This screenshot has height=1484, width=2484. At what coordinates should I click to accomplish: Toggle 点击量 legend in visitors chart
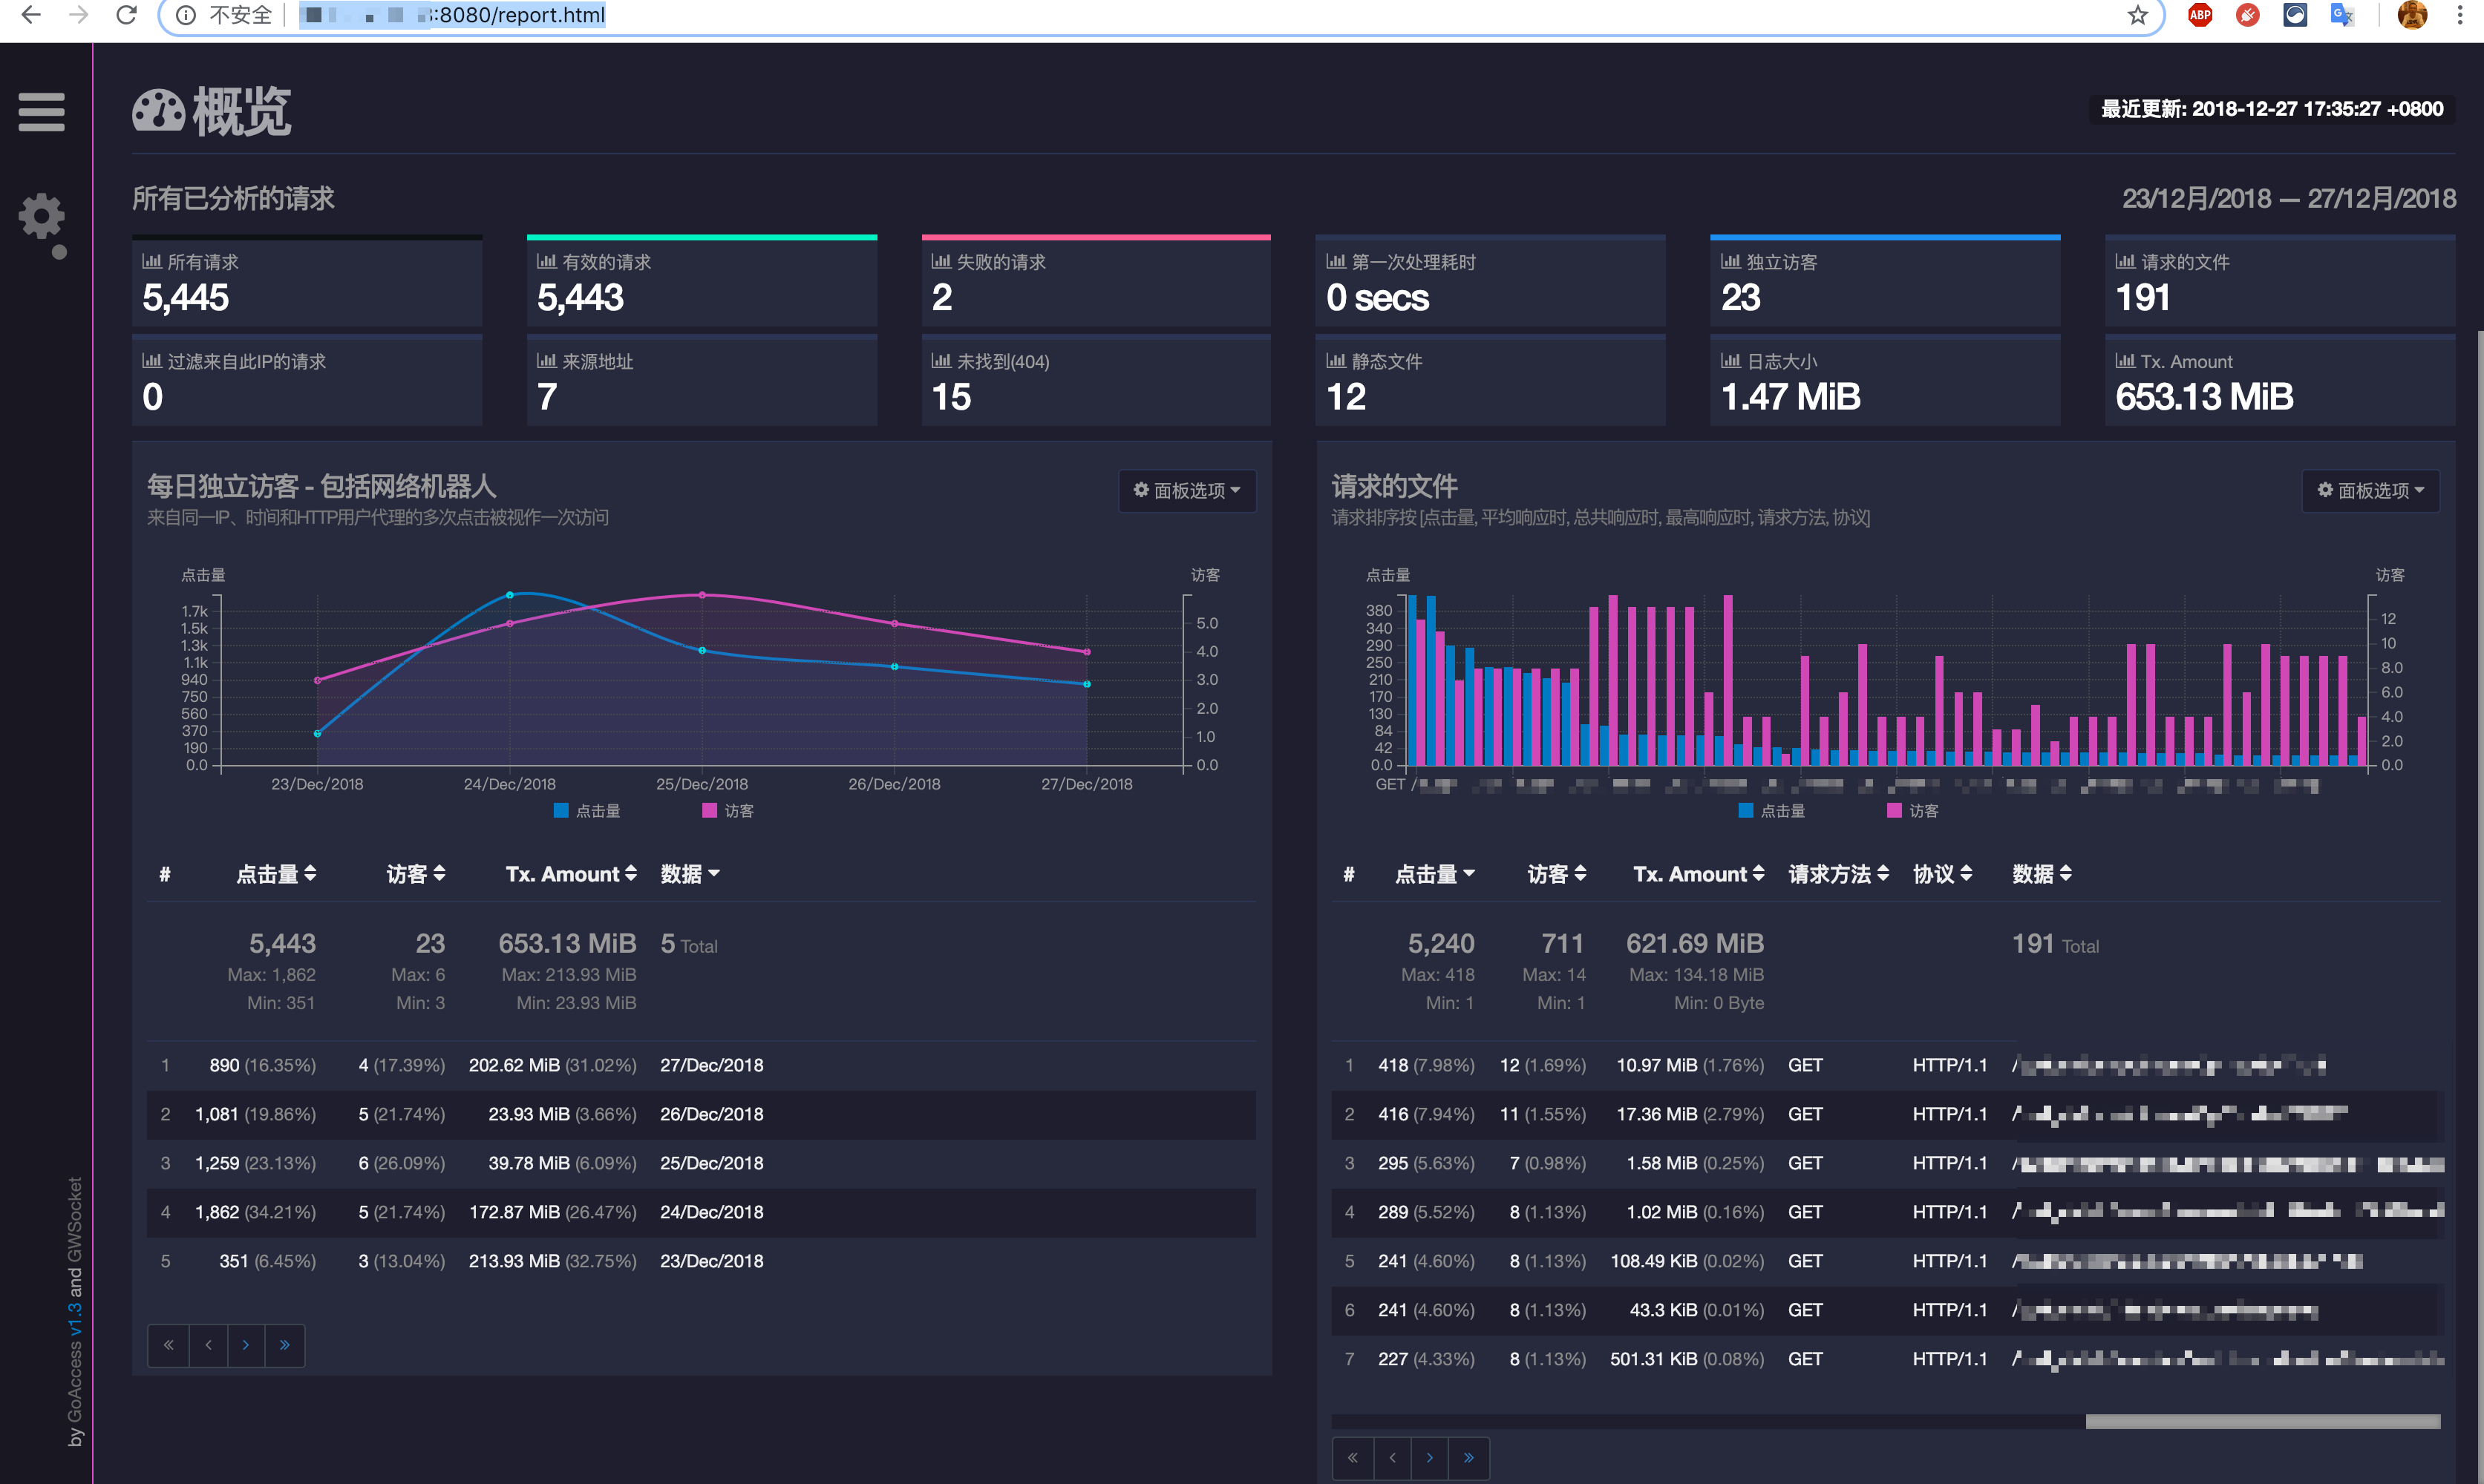pyautogui.click(x=587, y=811)
